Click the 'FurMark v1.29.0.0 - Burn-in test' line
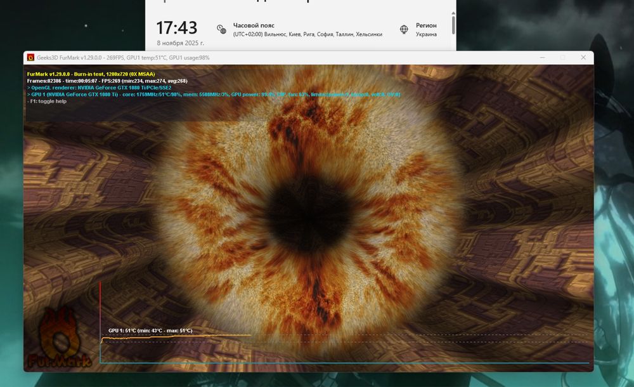Image resolution: width=634 pixels, height=387 pixels. pyautogui.click(x=91, y=74)
